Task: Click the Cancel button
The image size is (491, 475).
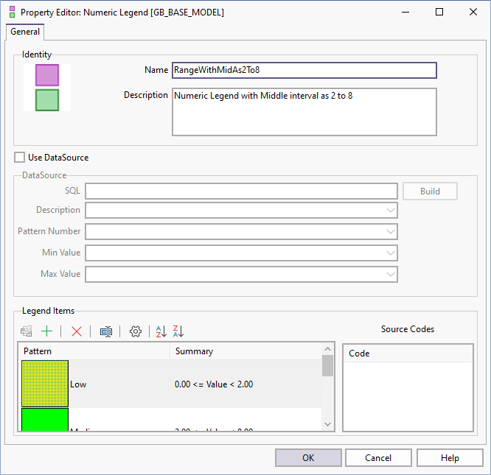Action: point(378,458)
